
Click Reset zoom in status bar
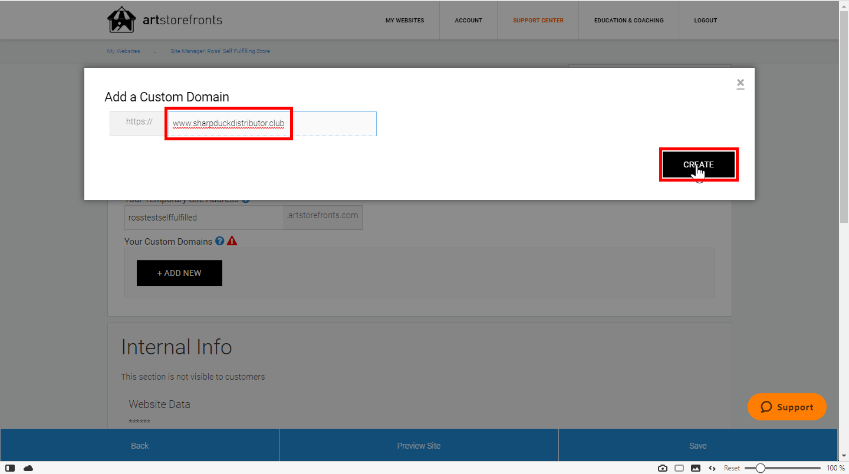(x=732, y=468)
